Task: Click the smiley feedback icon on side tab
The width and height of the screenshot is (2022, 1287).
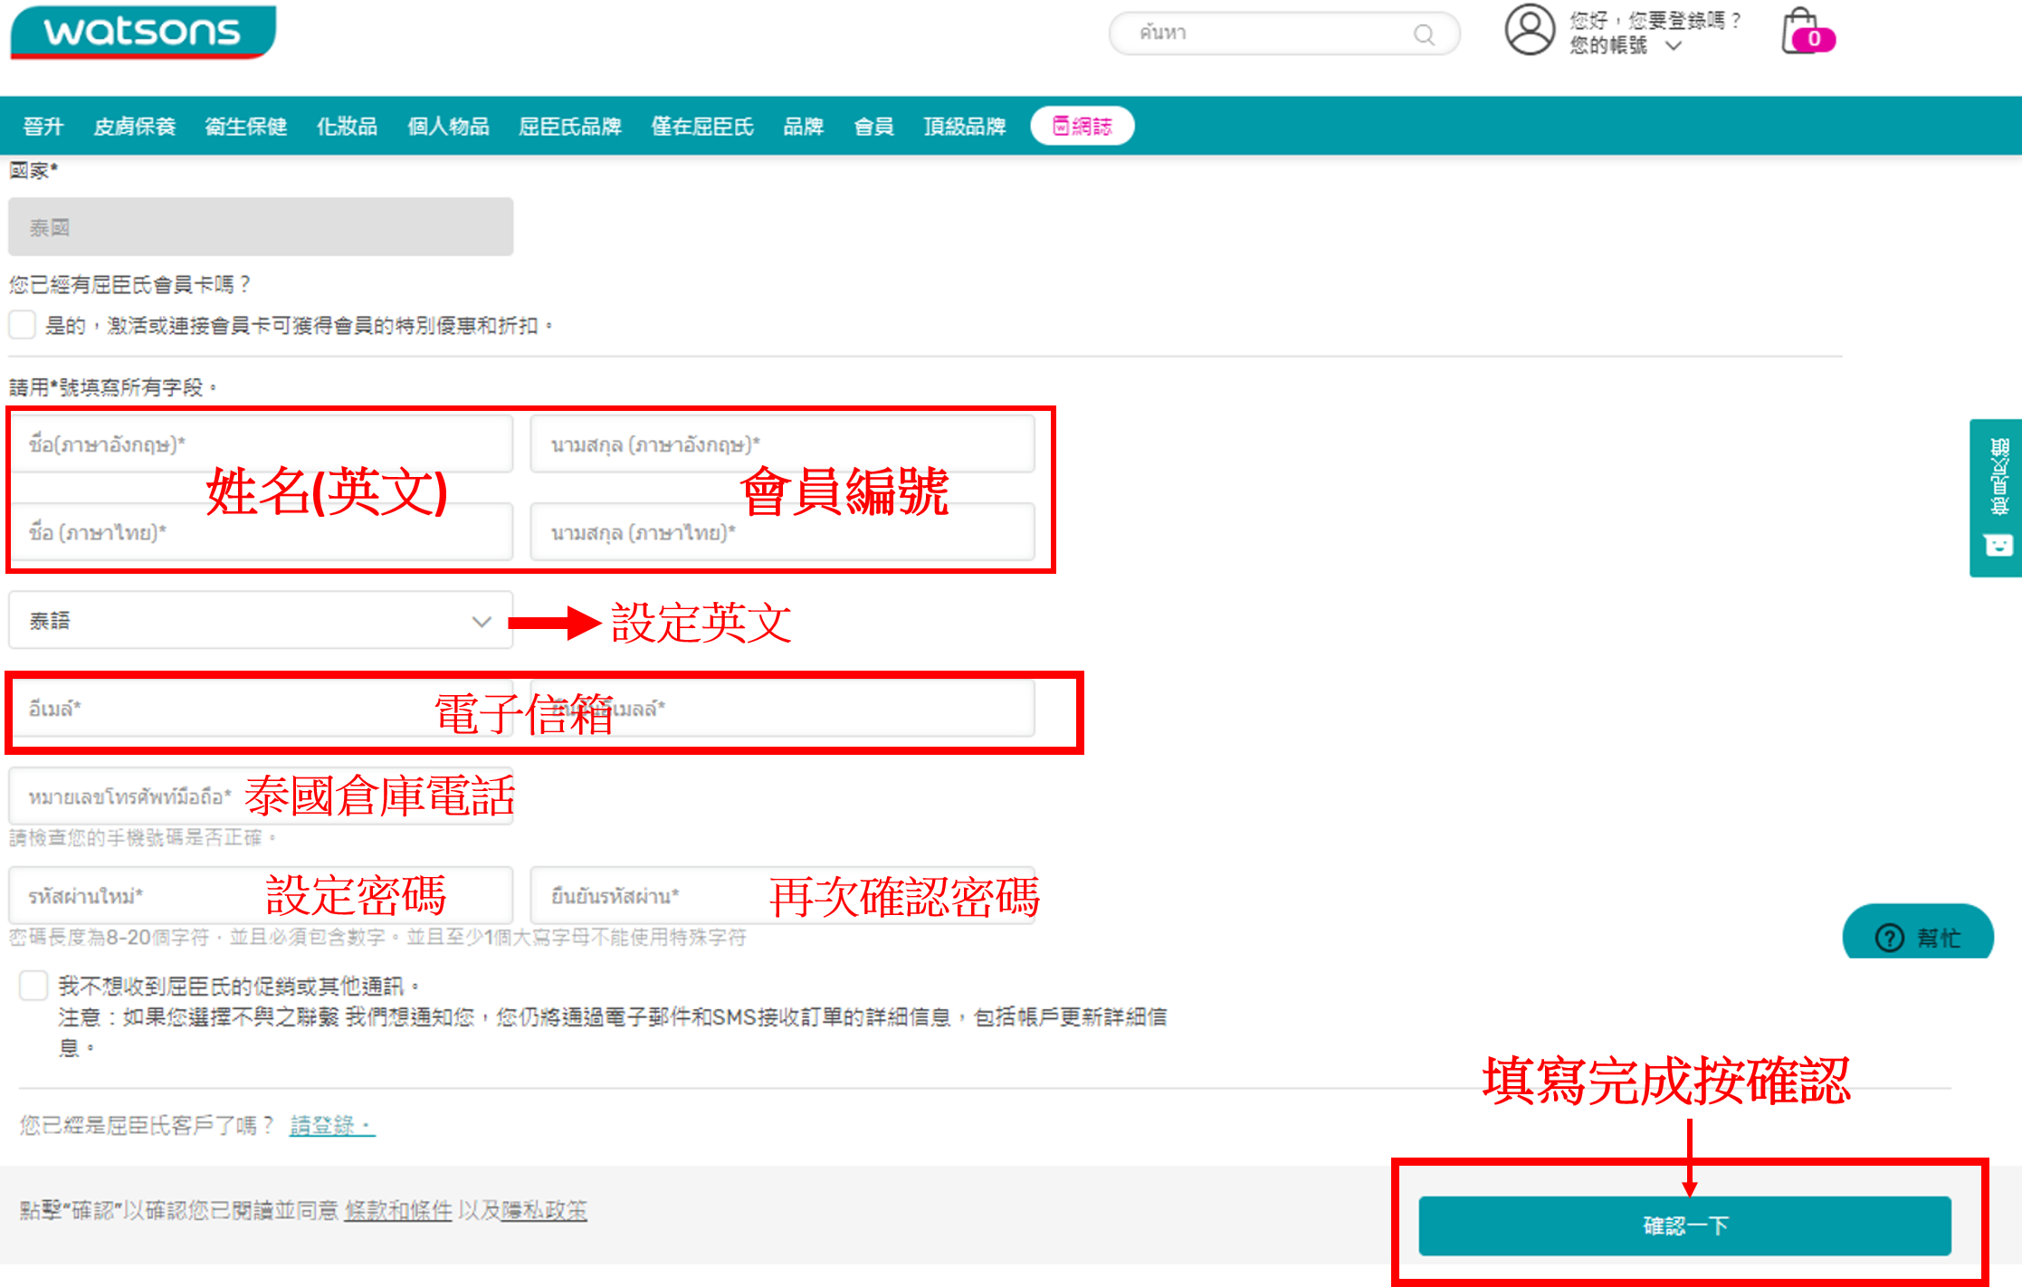Action: pyautogui.click(x=1998, y=545)
